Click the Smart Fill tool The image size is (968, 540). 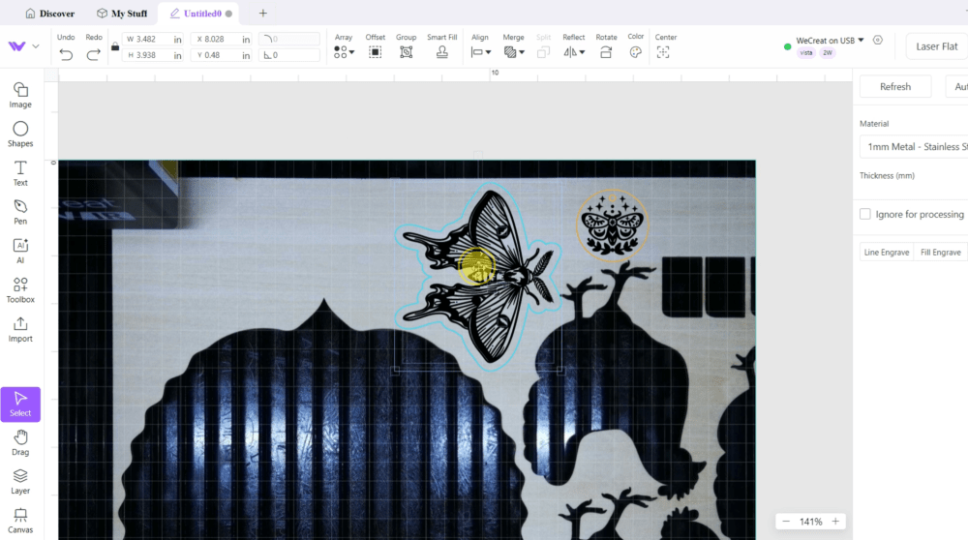tap(442, 51)
